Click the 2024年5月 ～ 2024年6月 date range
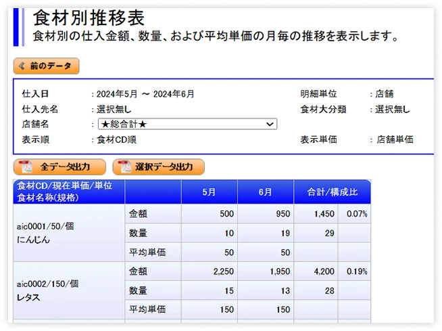 click(x=145, y=94)
